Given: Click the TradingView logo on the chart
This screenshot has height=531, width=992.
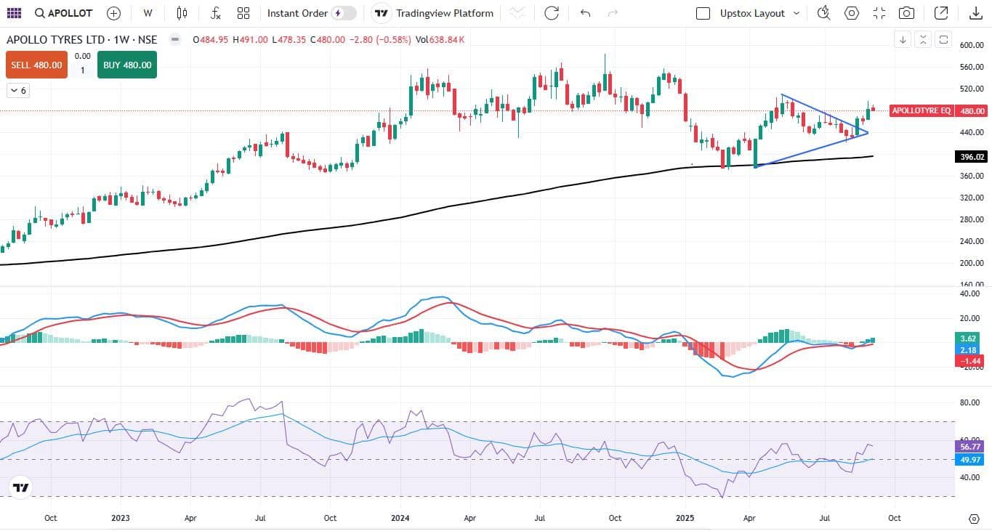Looking at the screenshot, I should [21, 487].
